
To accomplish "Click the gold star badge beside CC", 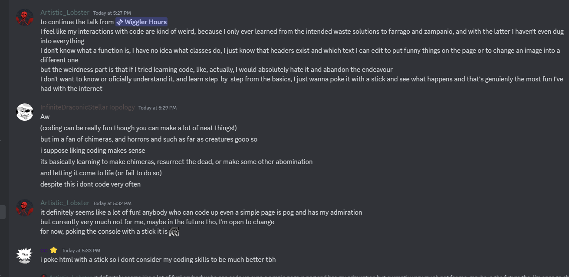I will (53, 250).
